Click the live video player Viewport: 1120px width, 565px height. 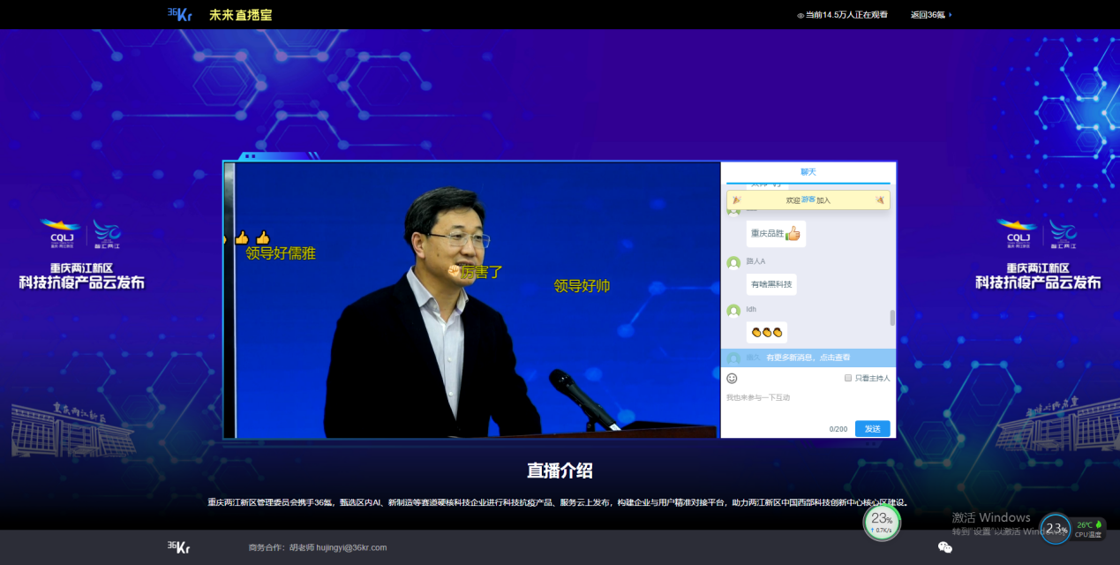coord(472,300)
